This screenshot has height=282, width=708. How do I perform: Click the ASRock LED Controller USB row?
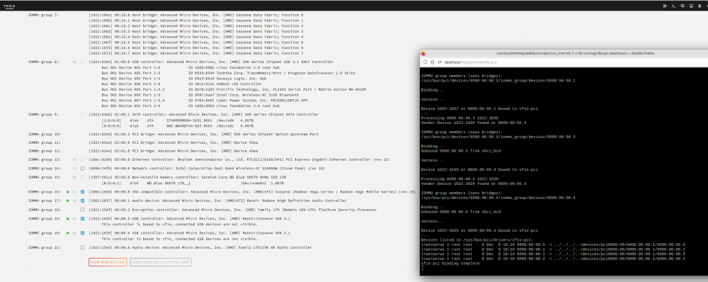[x=182, y=84]
